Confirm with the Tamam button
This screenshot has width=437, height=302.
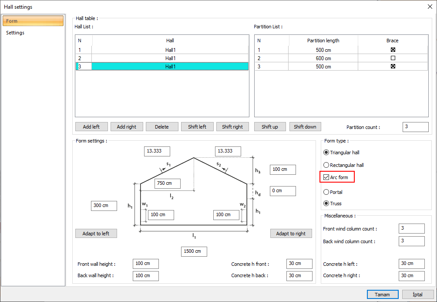pyautogui.click(x=382, y=295)
